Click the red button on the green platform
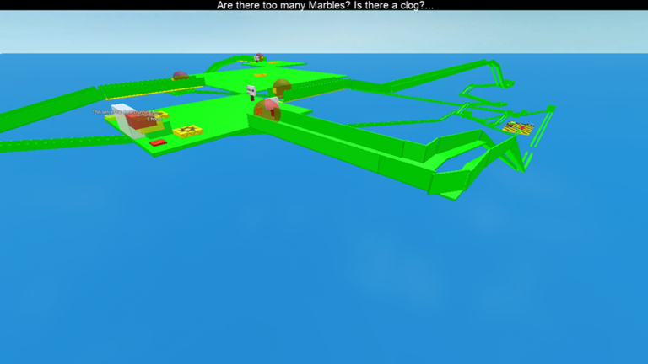This screenshot has width=648, height=364. [158, 142]
